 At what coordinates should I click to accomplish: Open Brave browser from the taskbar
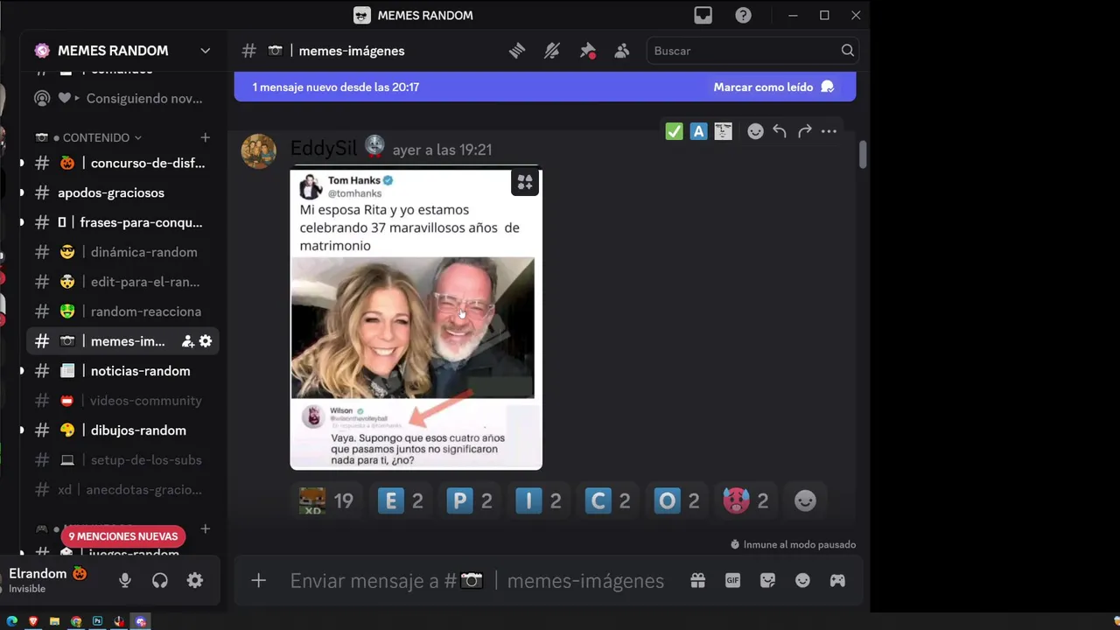pos(33,621)
